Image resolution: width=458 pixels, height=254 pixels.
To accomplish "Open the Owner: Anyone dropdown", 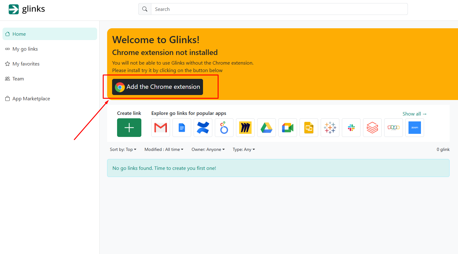I will pyautogui.click(x=208, y=149).
